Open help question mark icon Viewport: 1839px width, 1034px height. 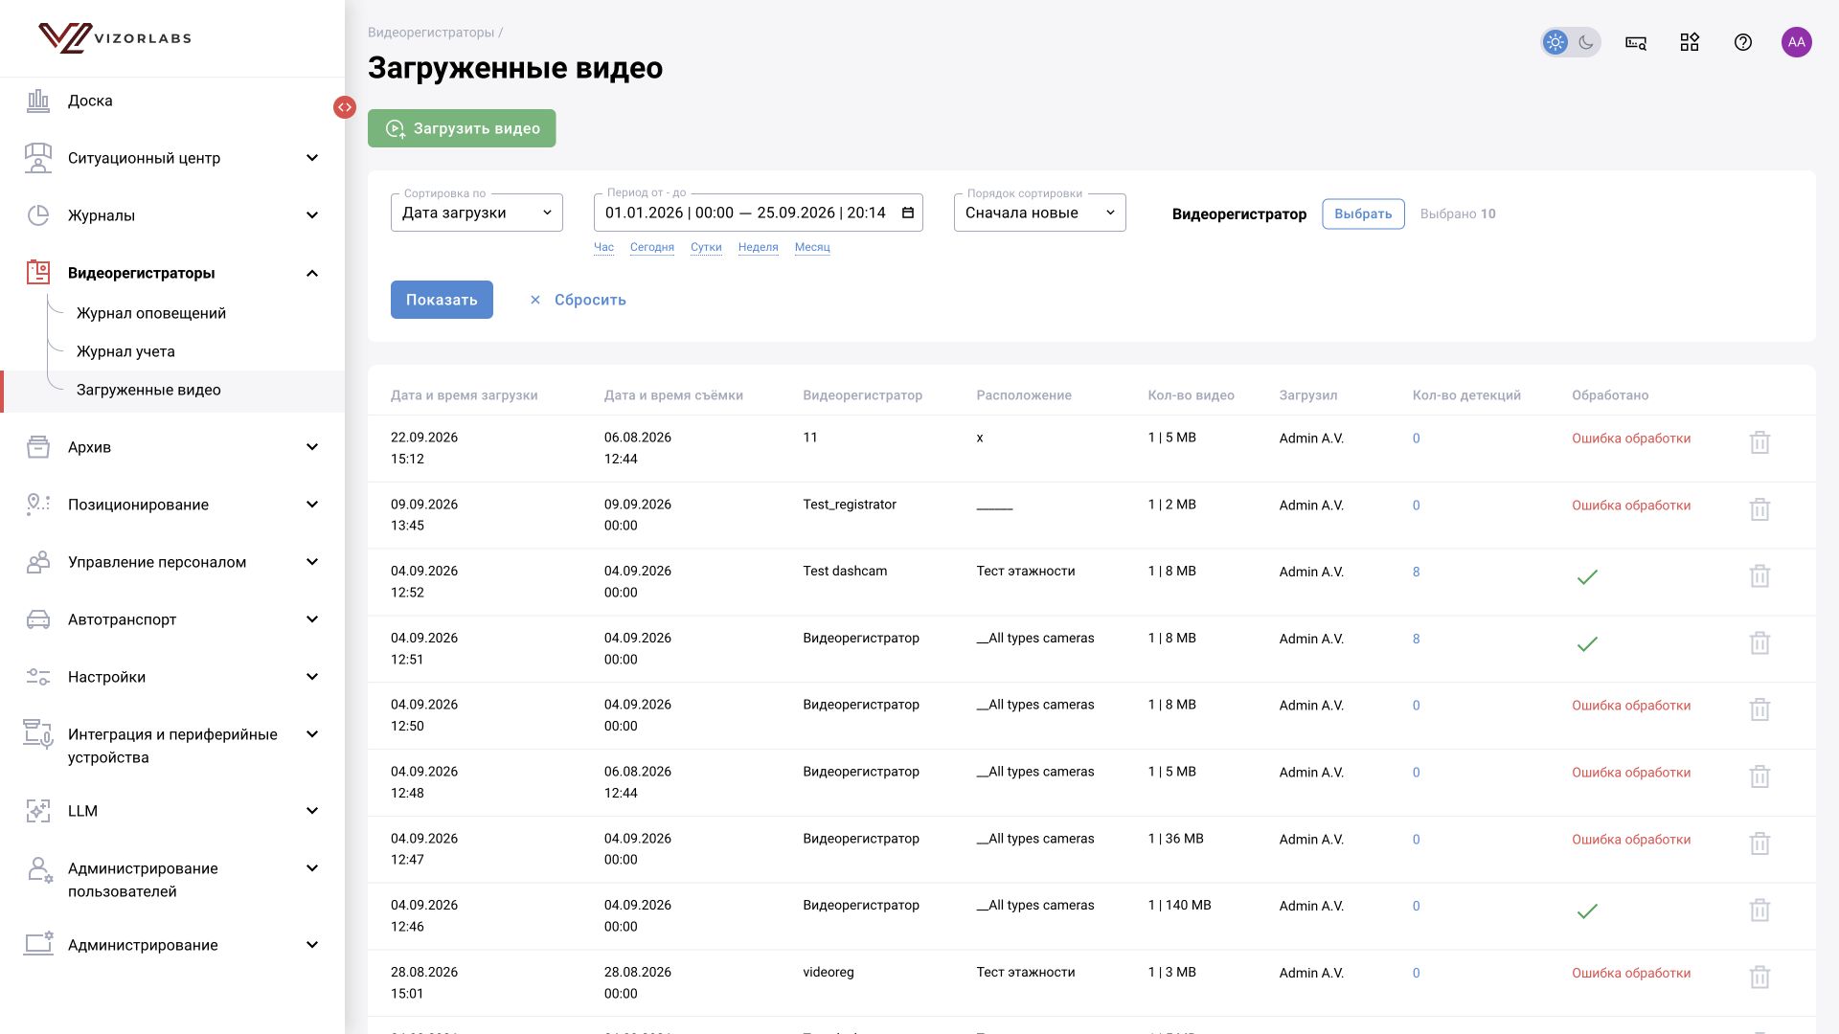click(1743, 42)
